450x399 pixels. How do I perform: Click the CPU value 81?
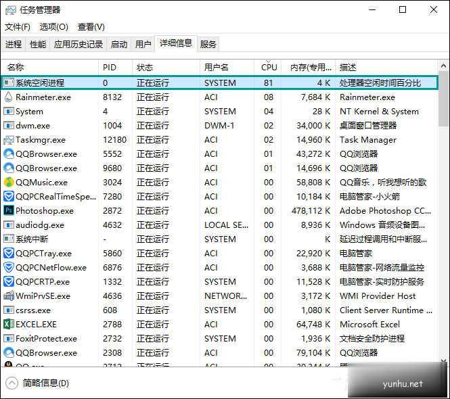coord(268,83)
